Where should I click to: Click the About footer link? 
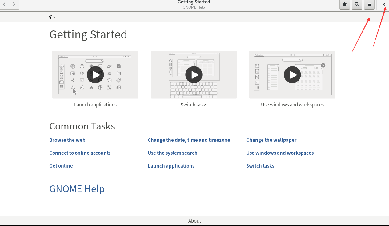[x=195, y=221]
